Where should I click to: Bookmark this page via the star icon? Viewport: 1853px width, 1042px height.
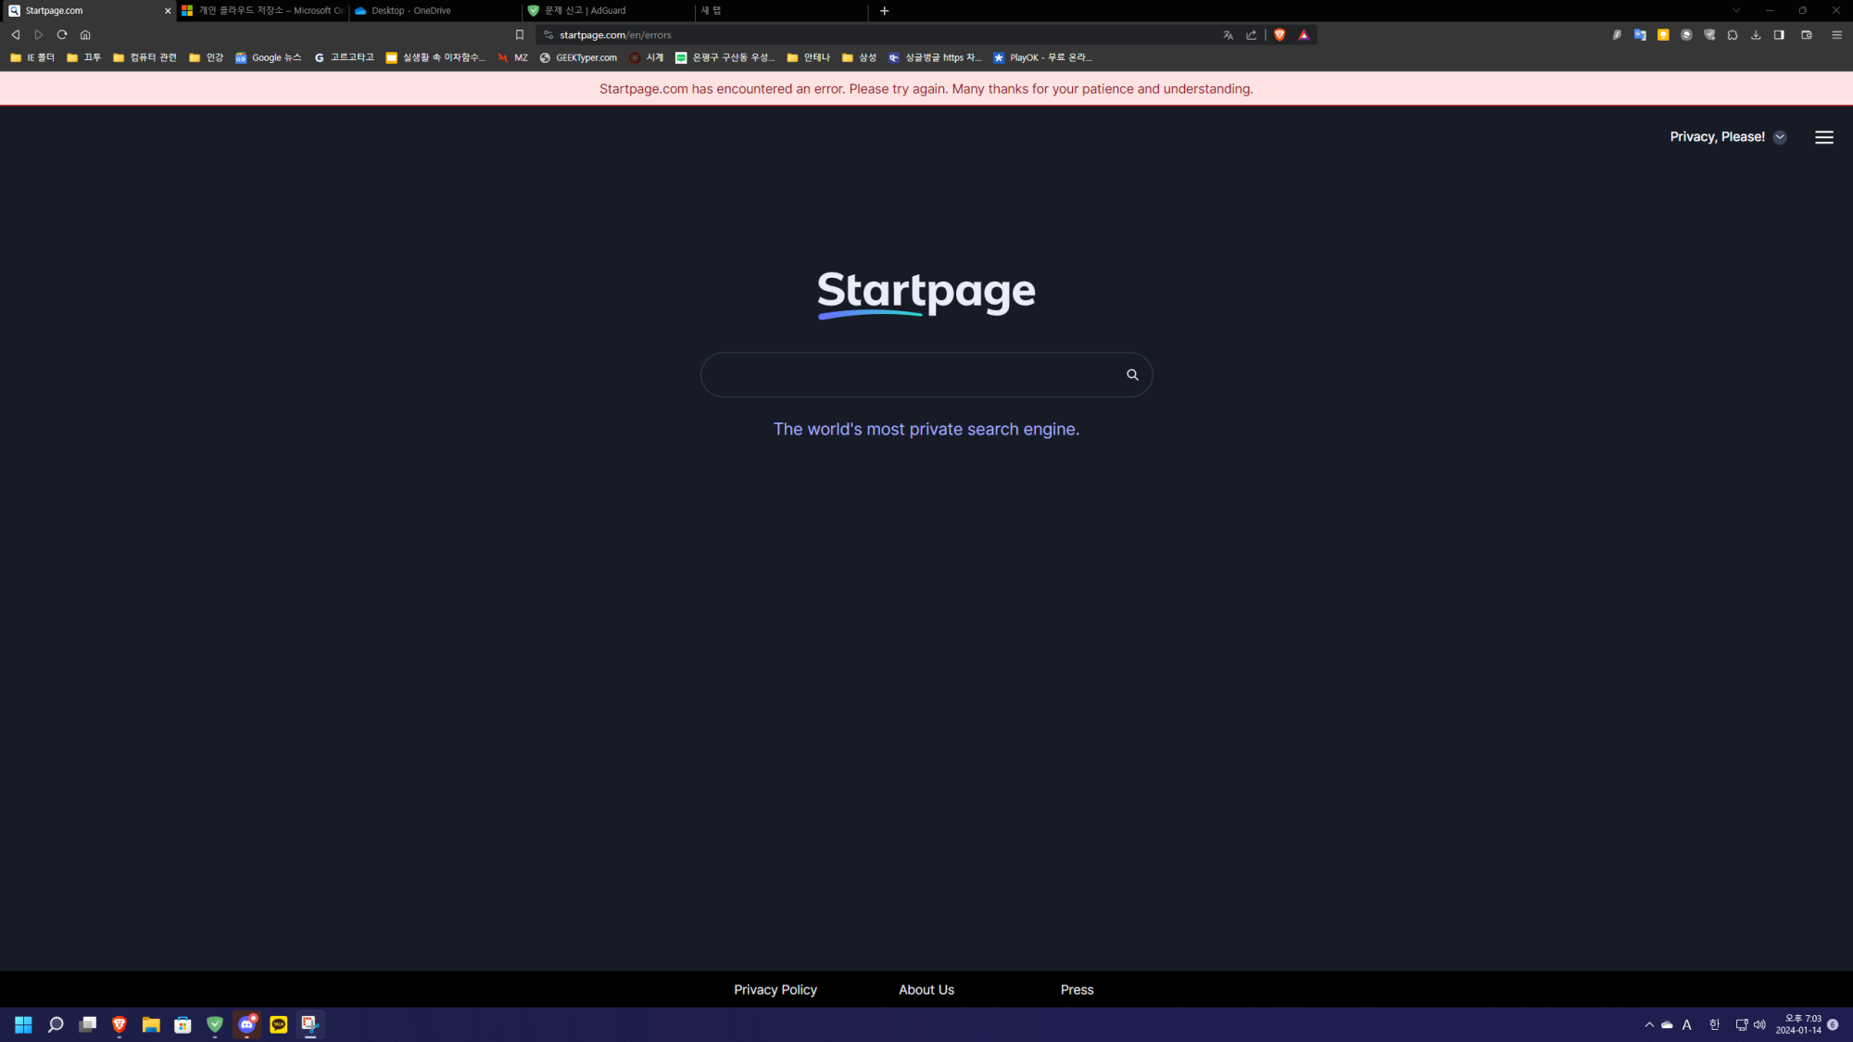pyautogui.click(x=519, y=34)
